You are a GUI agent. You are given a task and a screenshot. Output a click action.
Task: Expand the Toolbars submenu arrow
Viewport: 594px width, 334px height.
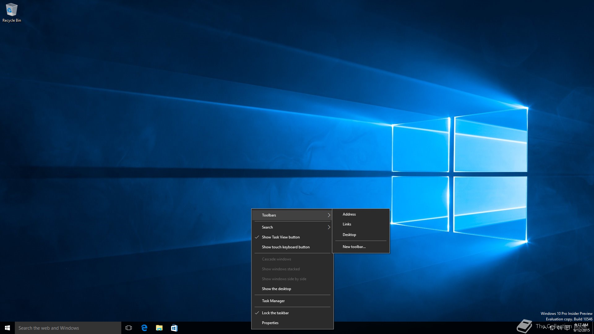click(329, 215)
